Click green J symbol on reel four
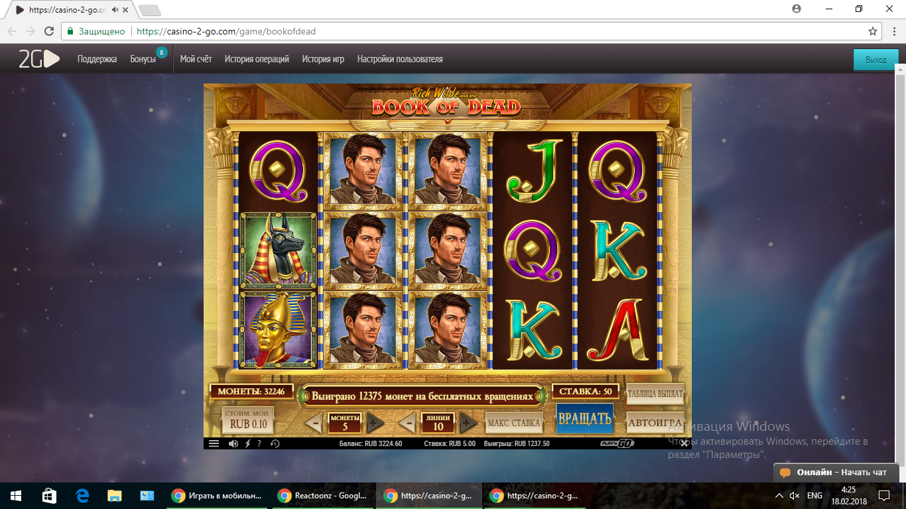906x509 pixels. [x=533, y=170]
